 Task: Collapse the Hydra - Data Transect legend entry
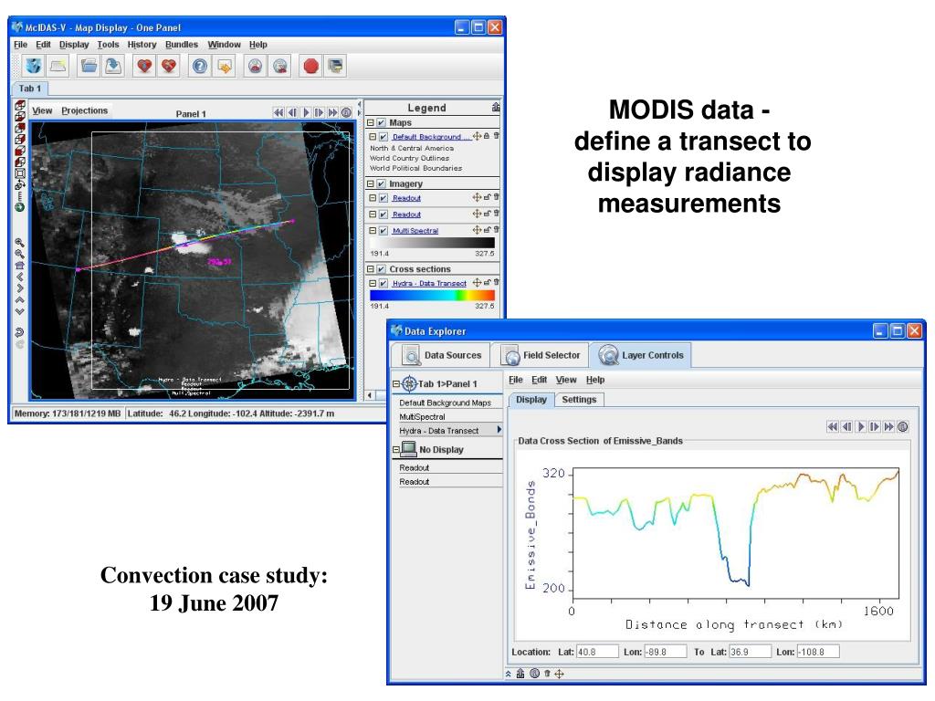tap(373, 283)
